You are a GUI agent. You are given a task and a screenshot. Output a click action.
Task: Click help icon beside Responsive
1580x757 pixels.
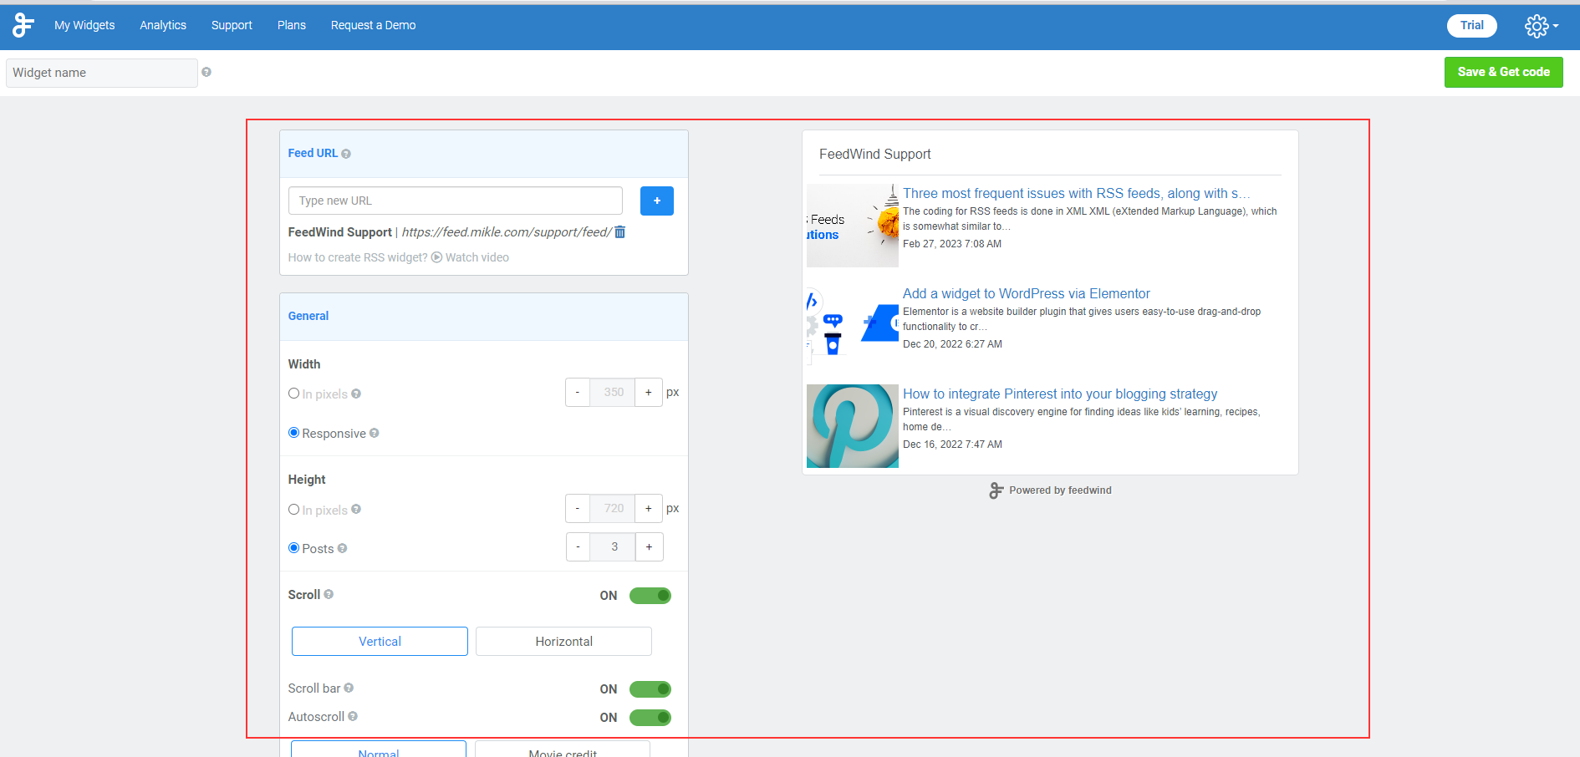pos(375,433)
